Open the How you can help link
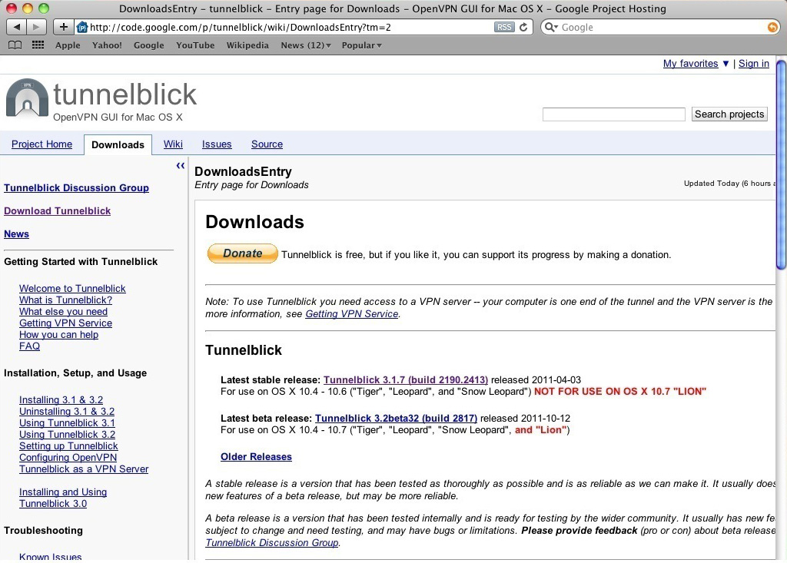Viewport: 787px width, 563px height. 58,334
